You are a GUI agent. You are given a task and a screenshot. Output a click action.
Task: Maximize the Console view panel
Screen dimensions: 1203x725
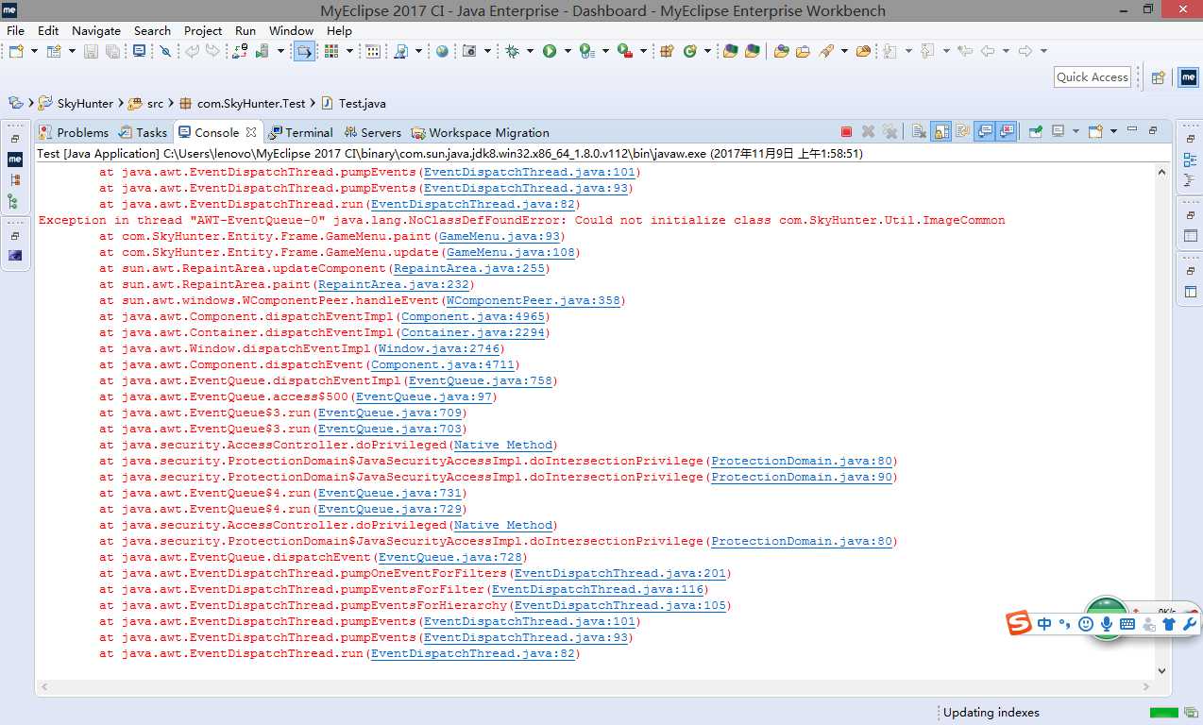(x=1154, y=130)
